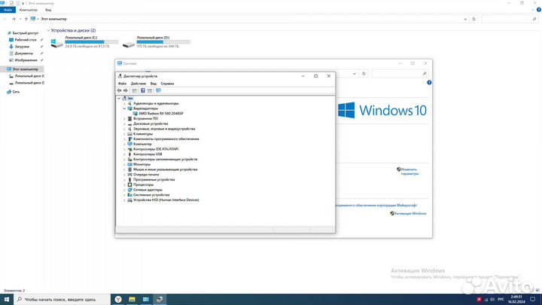The height and width of the screenshot is (305, 542).
Task: Expand the Системные устройства category
Action: click(x=124, y=195)
